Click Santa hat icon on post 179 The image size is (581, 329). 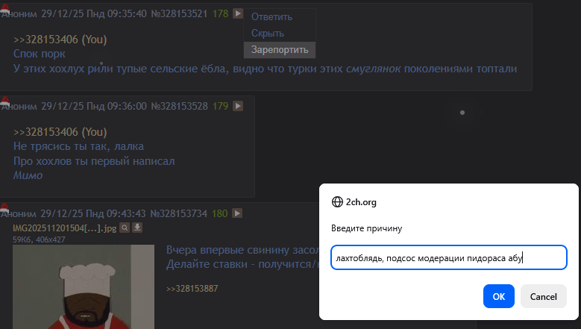(4, 101)
